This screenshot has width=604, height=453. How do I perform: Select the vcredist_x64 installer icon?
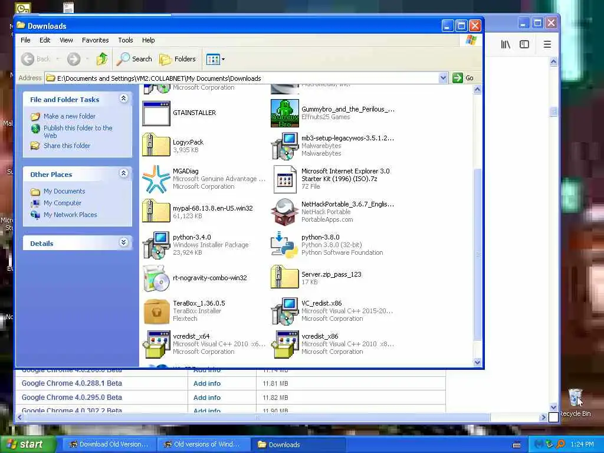point(156,344)
